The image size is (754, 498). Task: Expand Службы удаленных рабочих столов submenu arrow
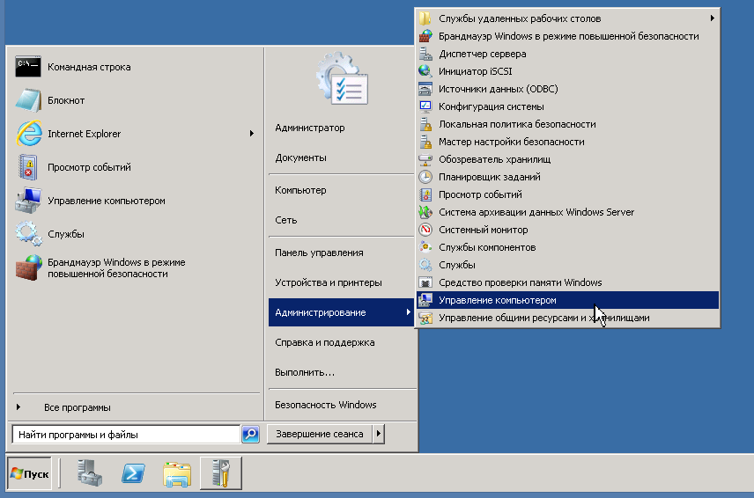(713, 18)
